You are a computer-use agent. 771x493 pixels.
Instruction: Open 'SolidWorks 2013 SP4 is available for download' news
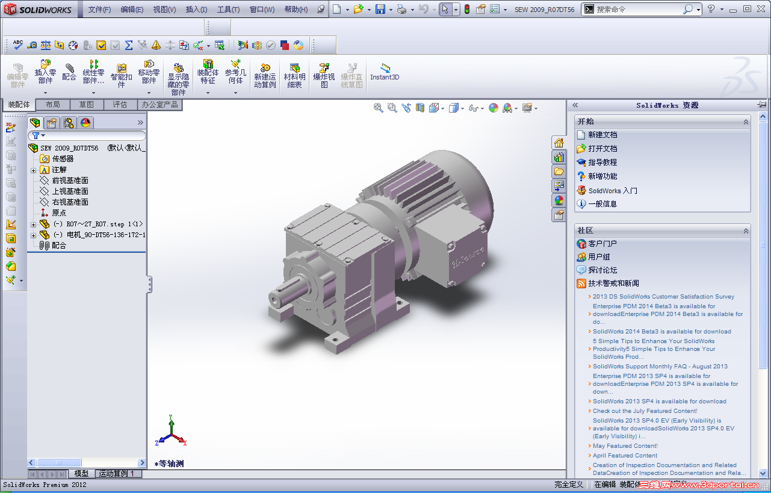click(660, 402)
